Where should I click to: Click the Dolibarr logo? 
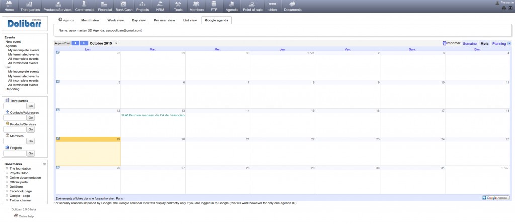click(24, 23)
